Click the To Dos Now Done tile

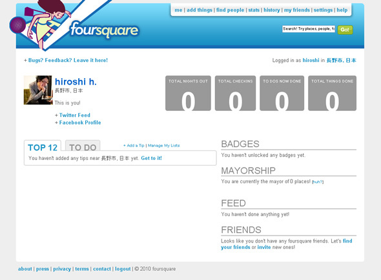click(x=282, y=94)
